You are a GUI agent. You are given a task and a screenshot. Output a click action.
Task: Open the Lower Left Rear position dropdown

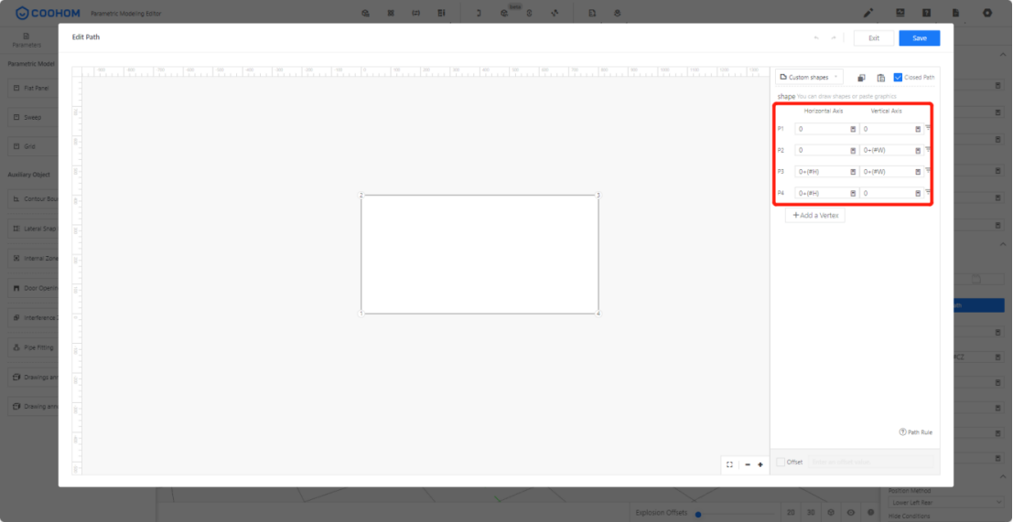(944, 502)
